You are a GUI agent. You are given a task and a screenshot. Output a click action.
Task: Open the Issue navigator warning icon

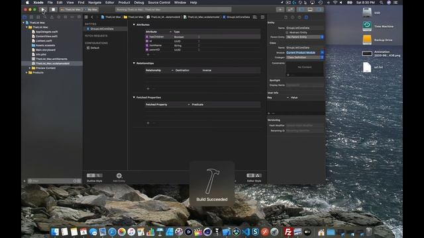coord(52,17)
